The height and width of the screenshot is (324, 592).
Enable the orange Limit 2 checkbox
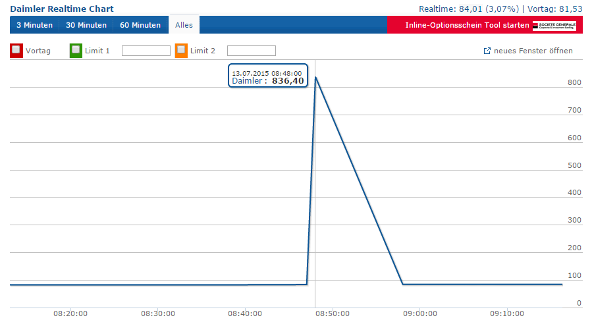coord(181,50)
